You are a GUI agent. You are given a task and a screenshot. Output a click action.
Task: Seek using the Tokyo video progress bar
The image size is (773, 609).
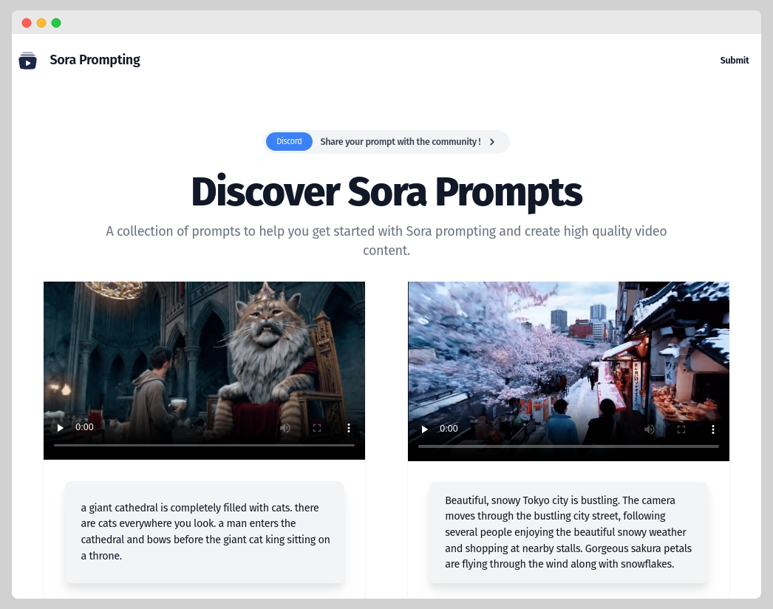(568, 446)
